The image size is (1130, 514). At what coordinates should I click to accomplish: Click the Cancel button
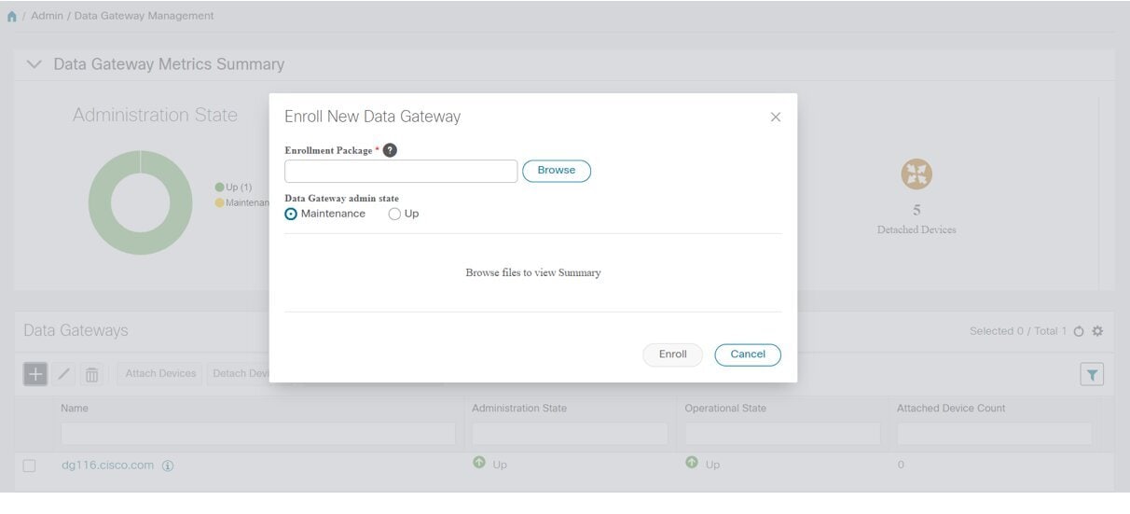[x=747, y=354]
